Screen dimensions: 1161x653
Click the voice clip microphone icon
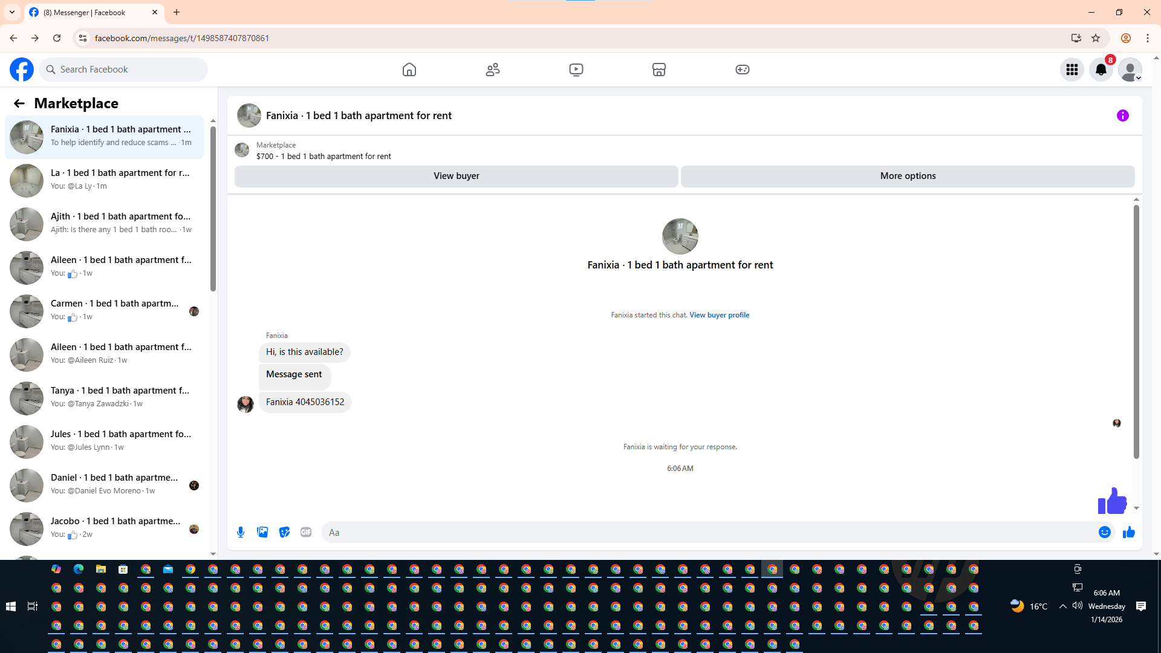tap(241, 532)
